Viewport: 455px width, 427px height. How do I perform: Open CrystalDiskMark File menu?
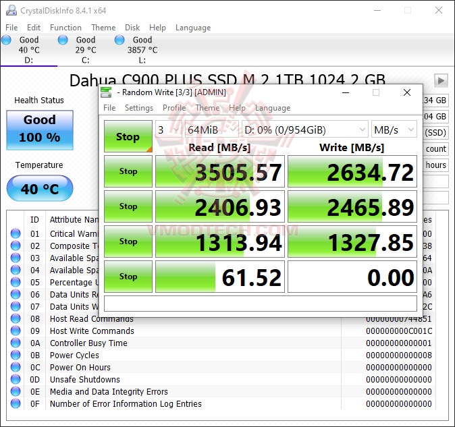coord(109,108)
